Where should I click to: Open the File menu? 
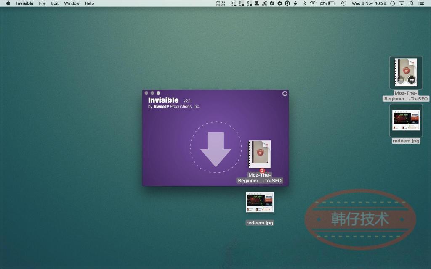pyautogui.click(x=42, y=3)
